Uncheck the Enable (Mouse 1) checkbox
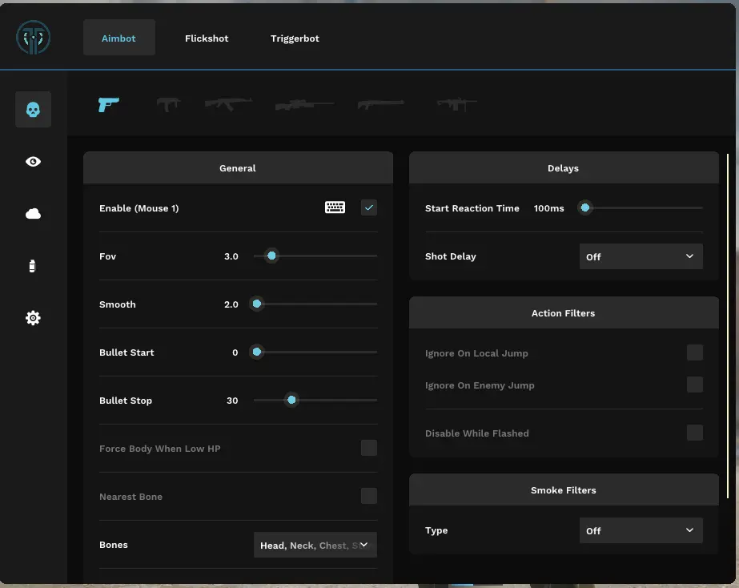This screenshot has height=588, width=739. click(369, 207)
